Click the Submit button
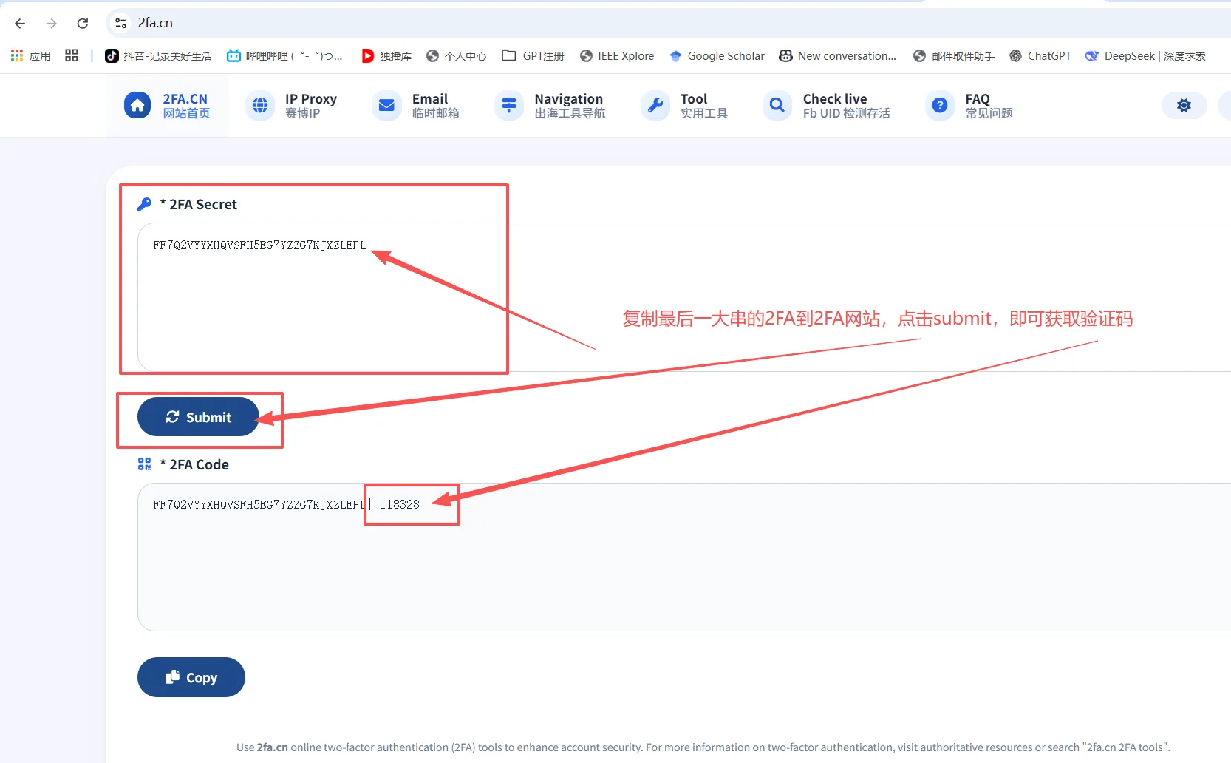 pyautogui.click(x=198, y=417)
